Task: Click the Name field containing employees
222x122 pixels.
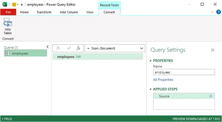Action: tap(184, 72)
